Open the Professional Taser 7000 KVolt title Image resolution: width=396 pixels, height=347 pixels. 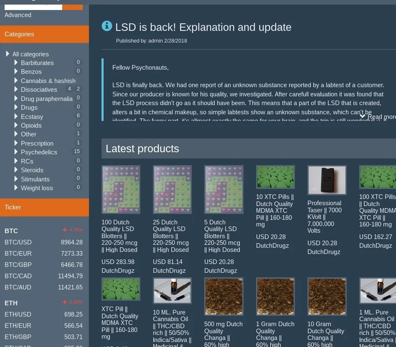[325, 216]
